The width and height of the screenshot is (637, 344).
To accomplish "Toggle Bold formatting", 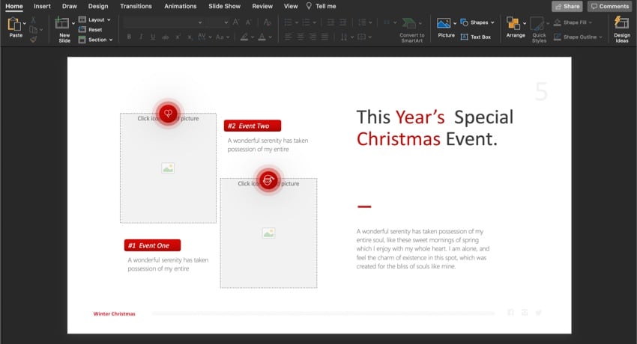I will coord(130,36).
